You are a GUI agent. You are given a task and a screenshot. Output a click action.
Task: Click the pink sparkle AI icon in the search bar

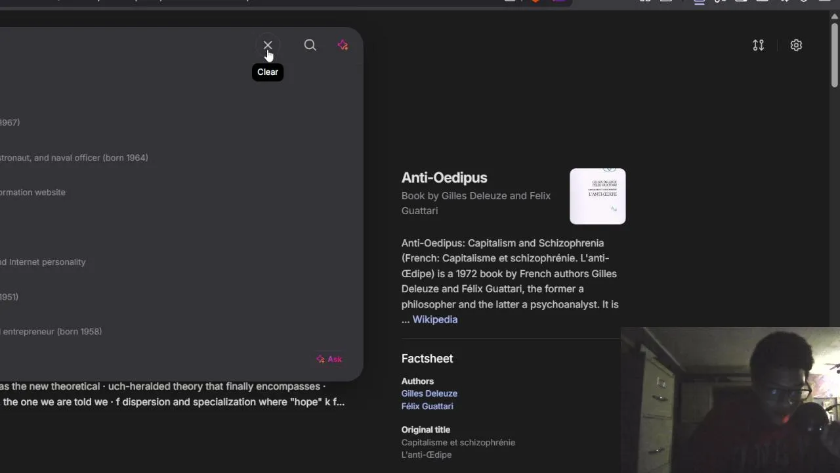tap(343, 45)
